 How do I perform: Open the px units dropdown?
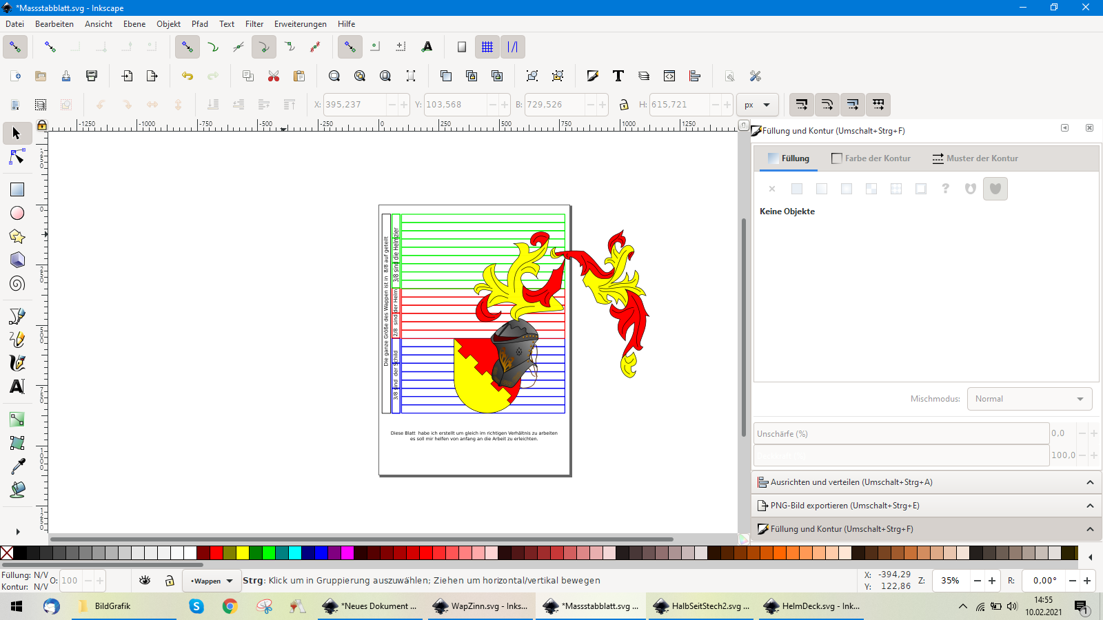click(757, 105)
